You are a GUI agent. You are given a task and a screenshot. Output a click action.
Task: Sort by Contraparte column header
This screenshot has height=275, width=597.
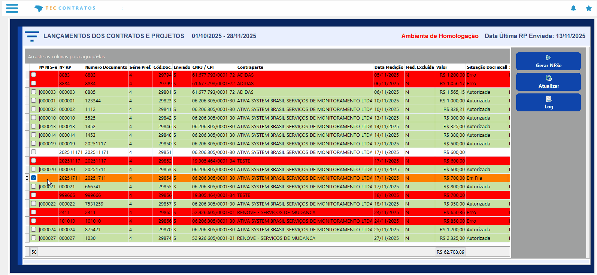pyautogui.click(x=304, y=67)
